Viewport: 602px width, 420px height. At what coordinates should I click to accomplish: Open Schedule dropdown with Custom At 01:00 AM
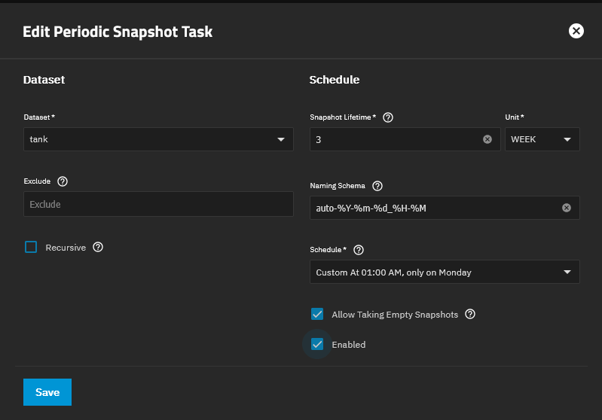445,272
